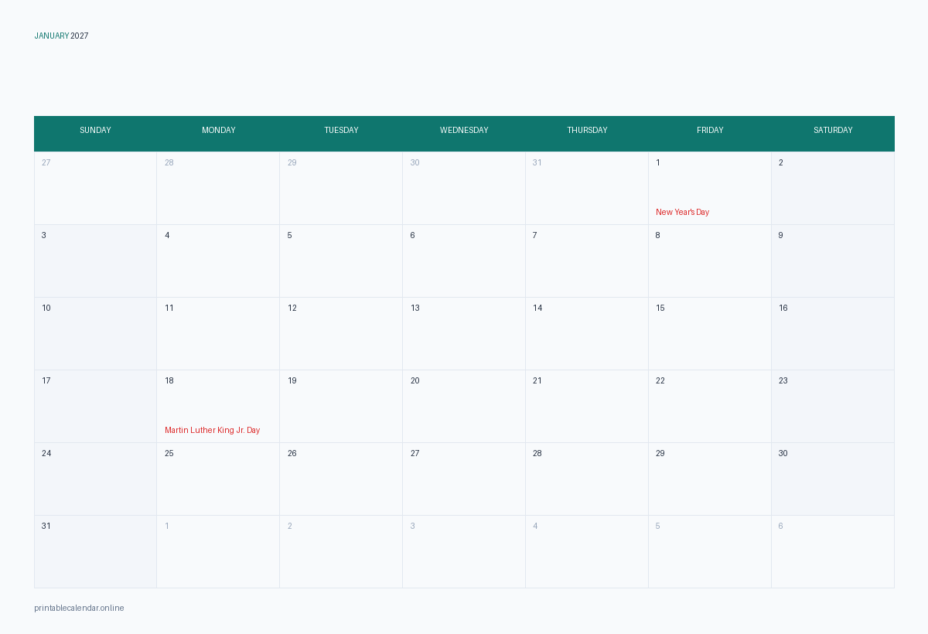Select date 11 in the Monday column
Image resolution: width=928 pixels, height=634 pixels.
pos(169,308)
